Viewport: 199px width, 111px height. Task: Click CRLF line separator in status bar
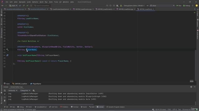(x=169, y=109)
